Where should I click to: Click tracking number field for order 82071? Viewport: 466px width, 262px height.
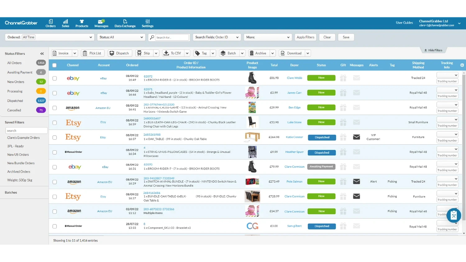[x=447, y=96]
